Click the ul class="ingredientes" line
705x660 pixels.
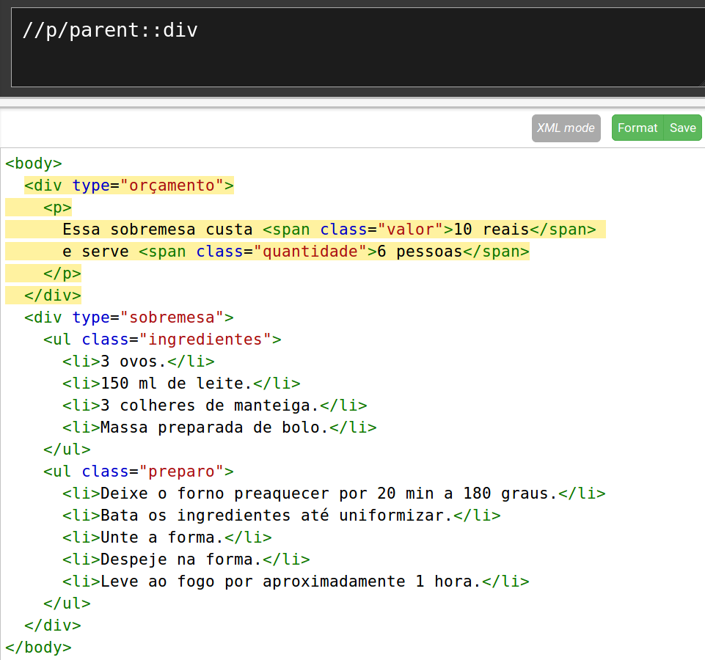[162, 340]
